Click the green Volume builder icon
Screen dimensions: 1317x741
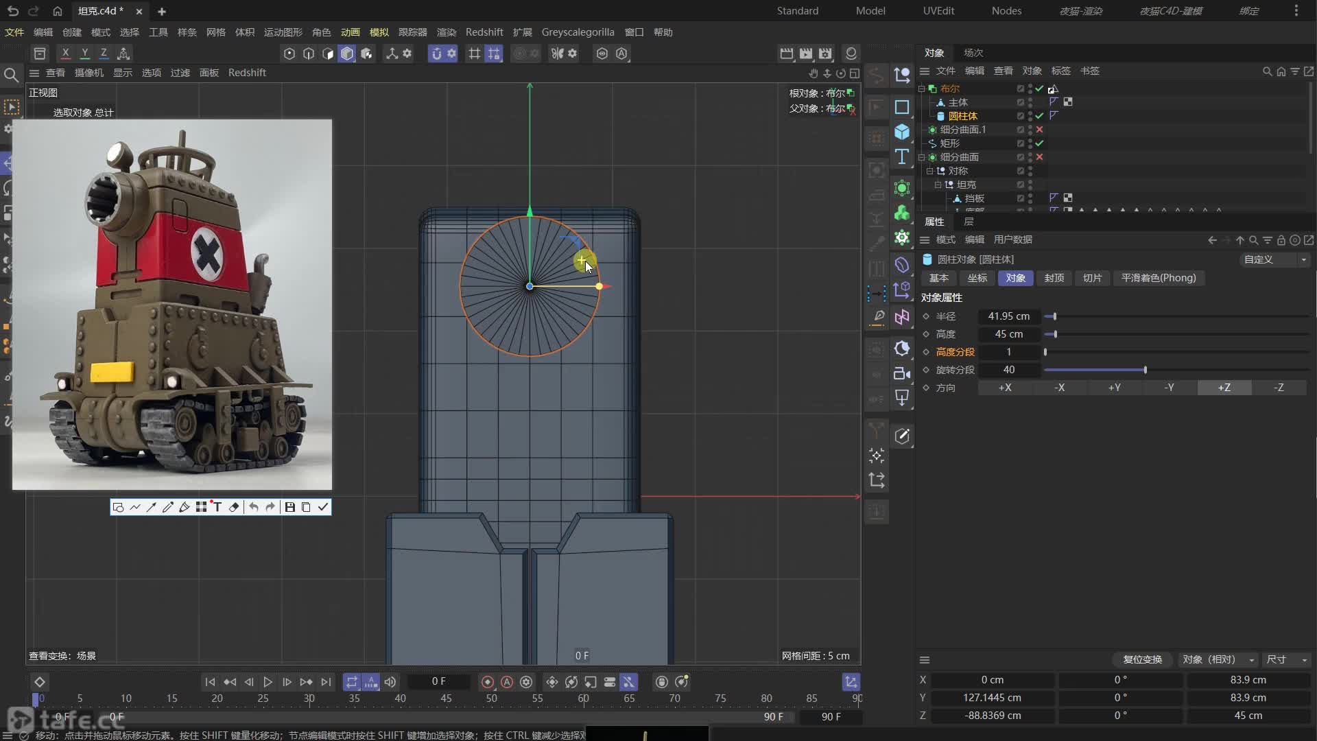[x=902, y=213]
